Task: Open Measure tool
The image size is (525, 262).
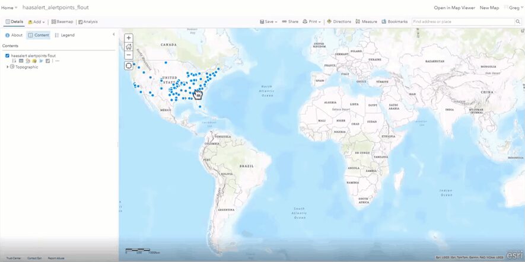Action: click(x=366, y=21)
